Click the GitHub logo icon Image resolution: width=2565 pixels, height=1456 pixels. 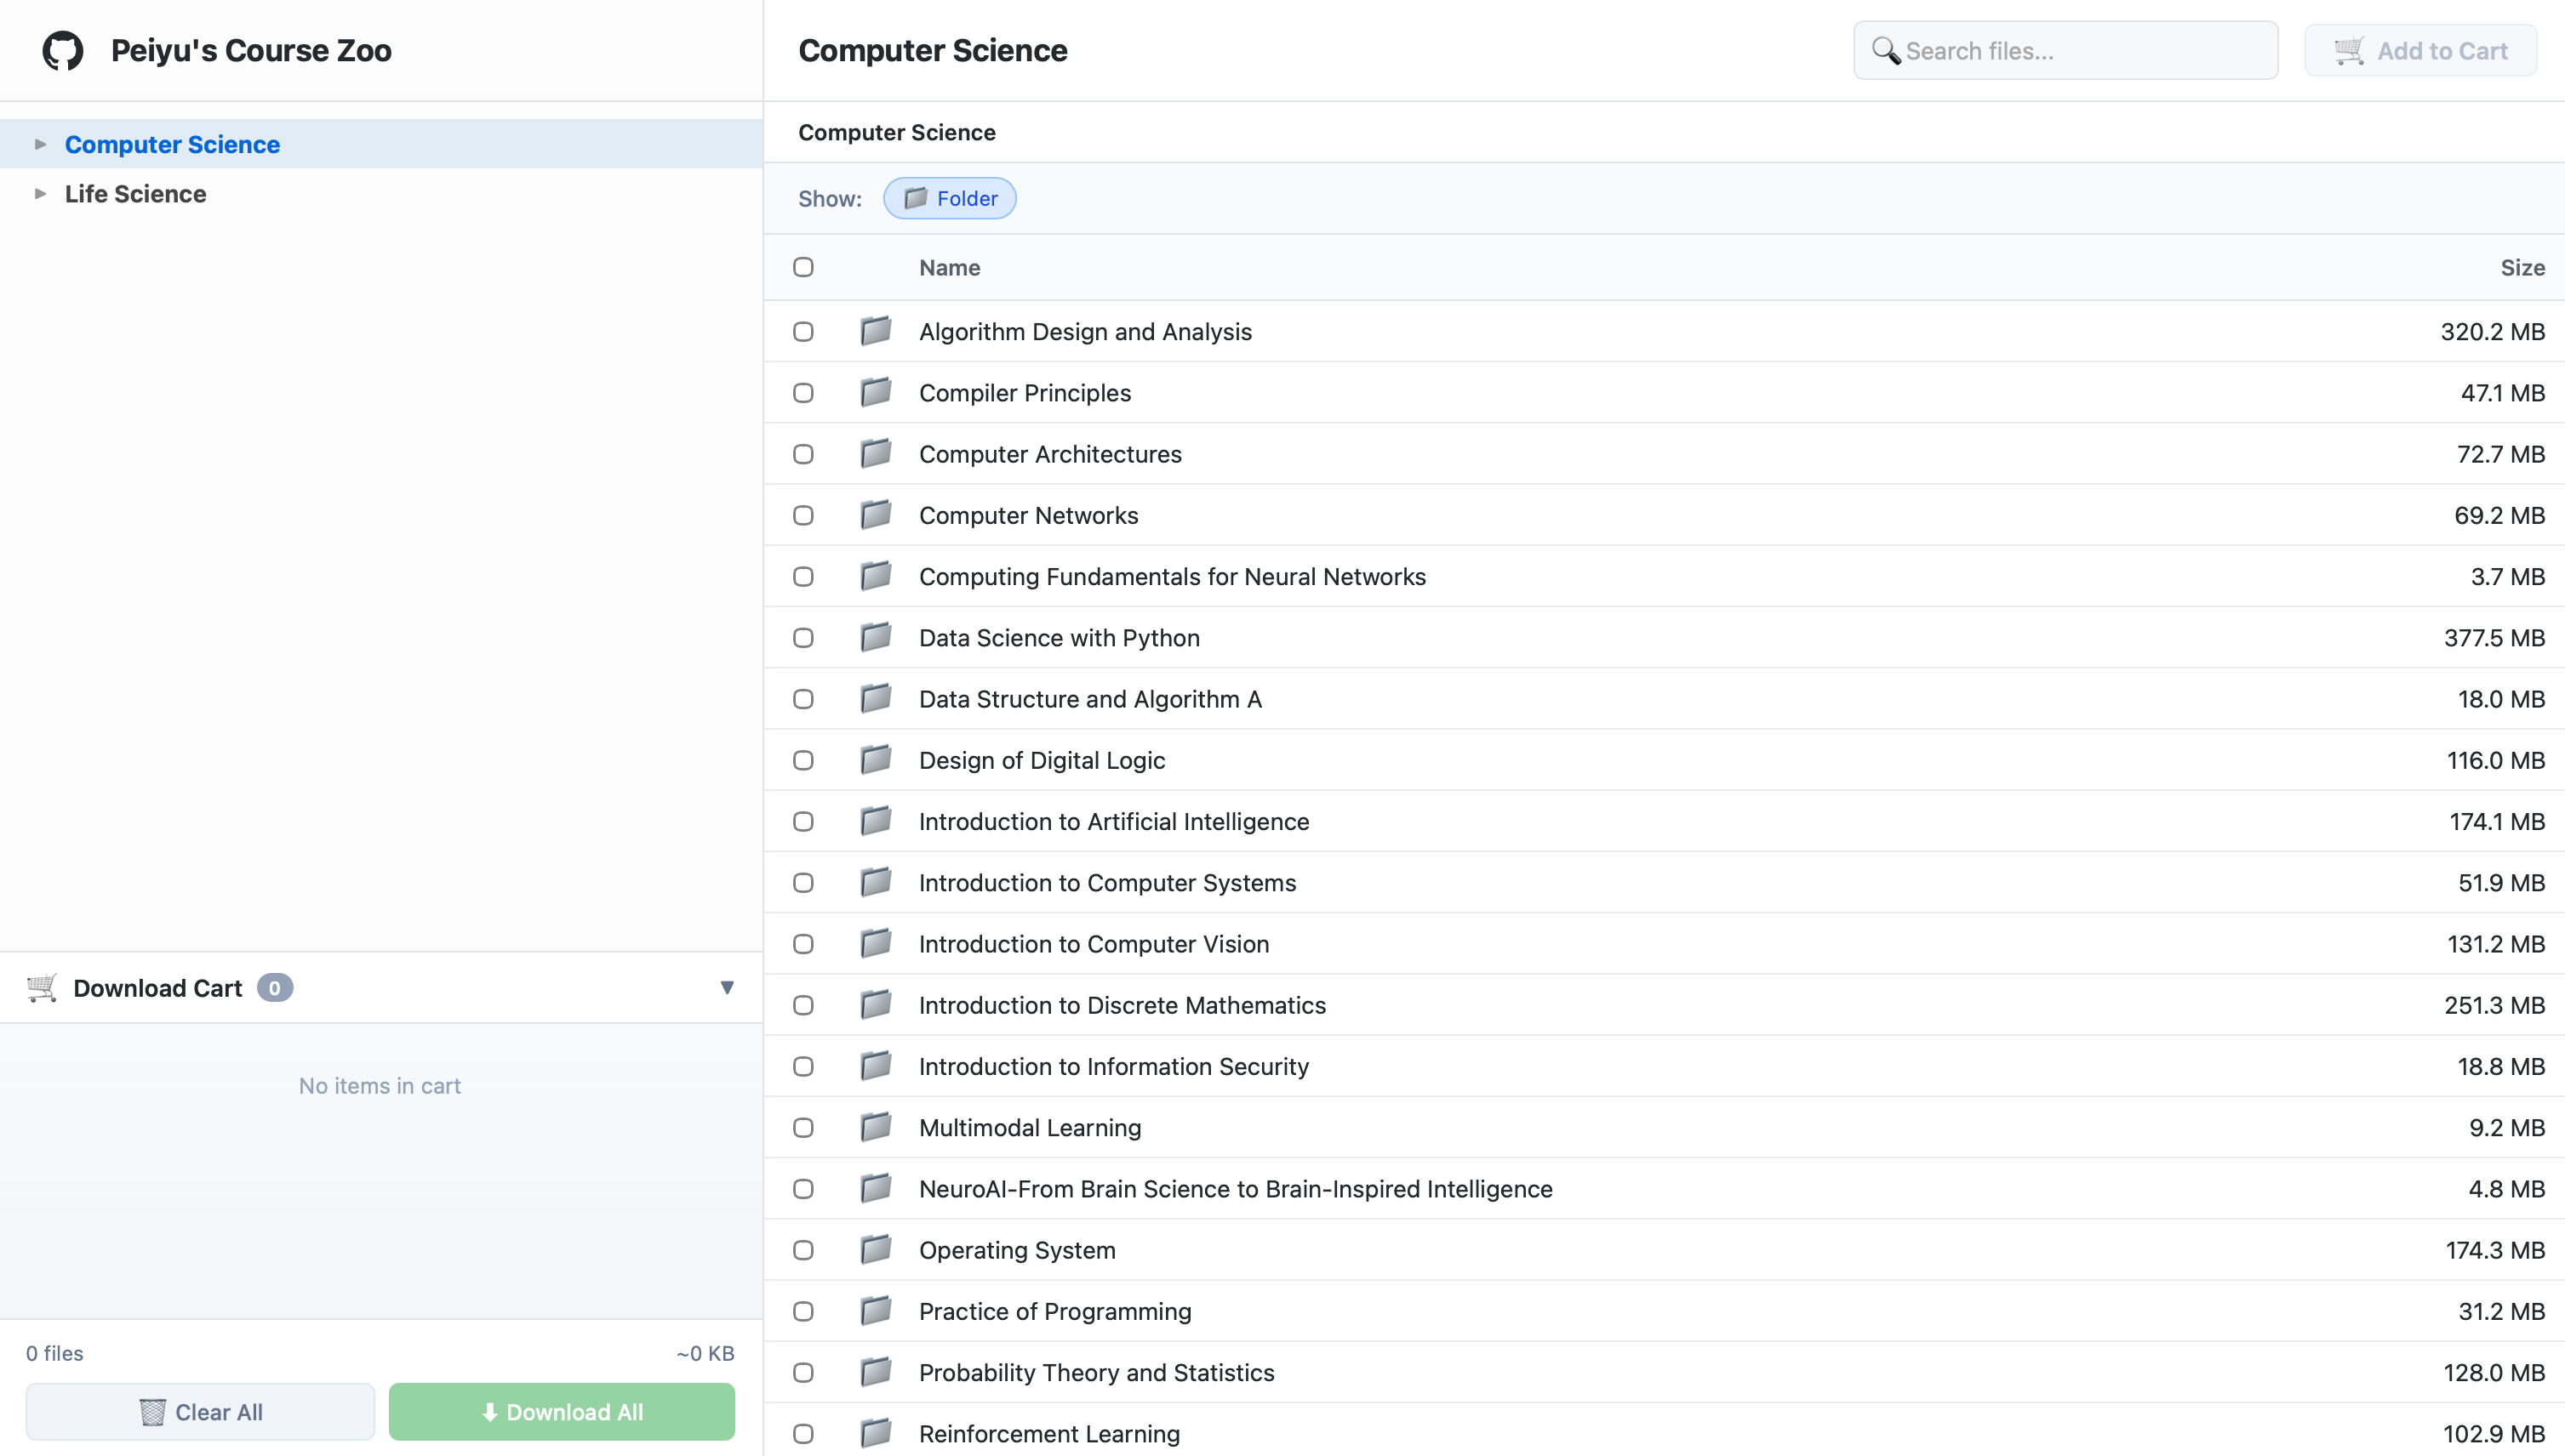pyautogui.click(x=62, y=51)
